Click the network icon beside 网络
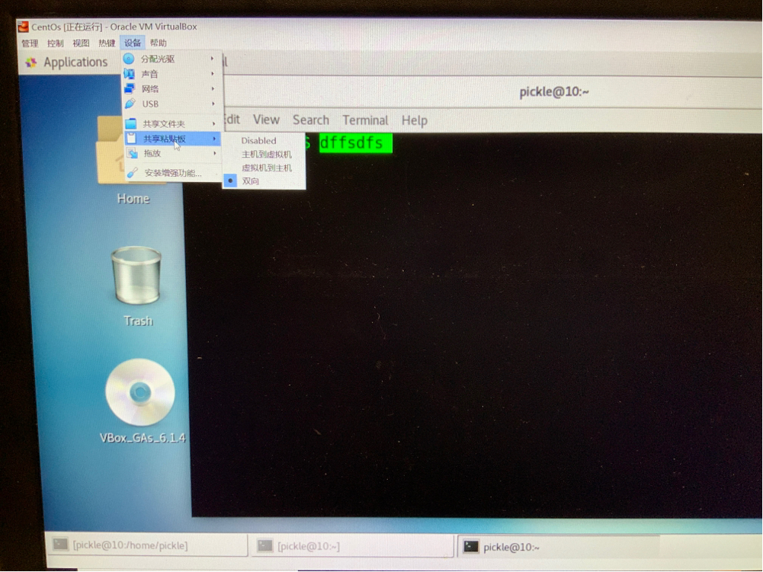 (130, 88)
